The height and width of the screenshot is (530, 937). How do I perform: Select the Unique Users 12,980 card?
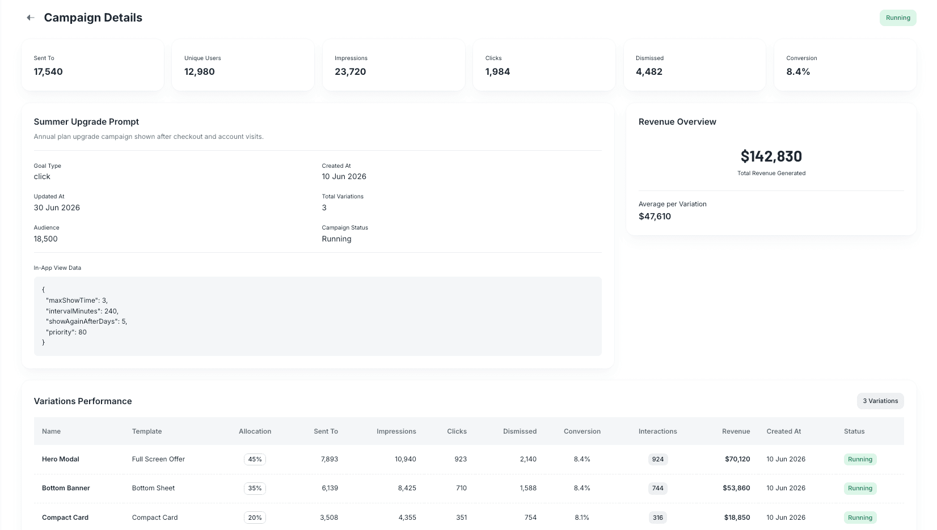(243, 65)
